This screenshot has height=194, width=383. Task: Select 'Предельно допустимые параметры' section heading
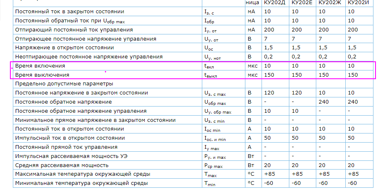(x=64, y=84)
